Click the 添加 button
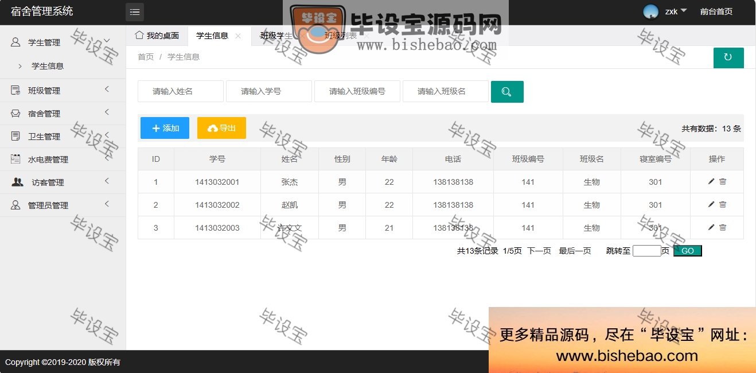Screen dimensions: 756x373 165,128
